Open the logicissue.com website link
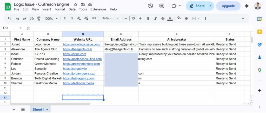This screenshot has width=266, height=113. [x=82, y=44]
